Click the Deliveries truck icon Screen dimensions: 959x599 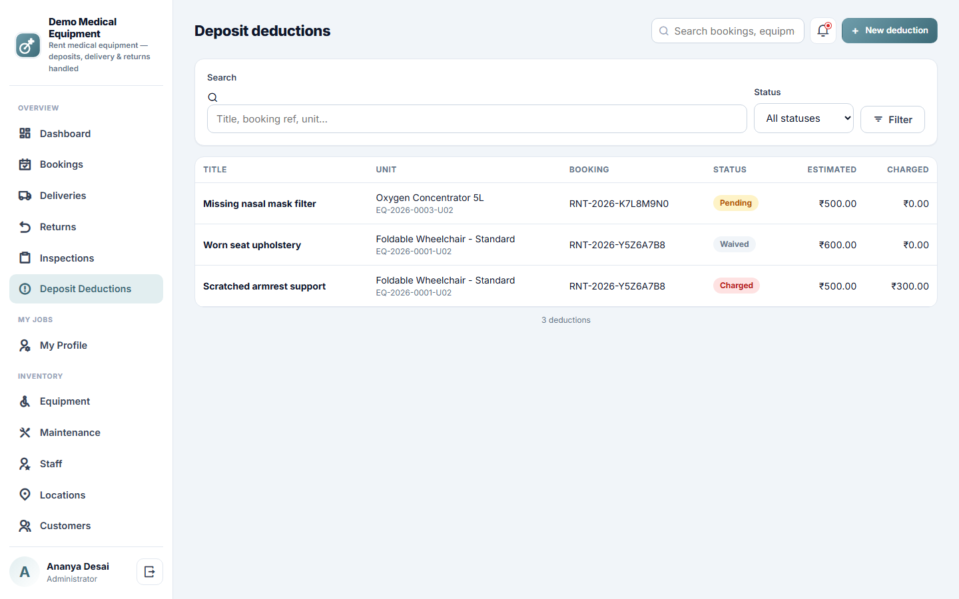tap(25, 196)
